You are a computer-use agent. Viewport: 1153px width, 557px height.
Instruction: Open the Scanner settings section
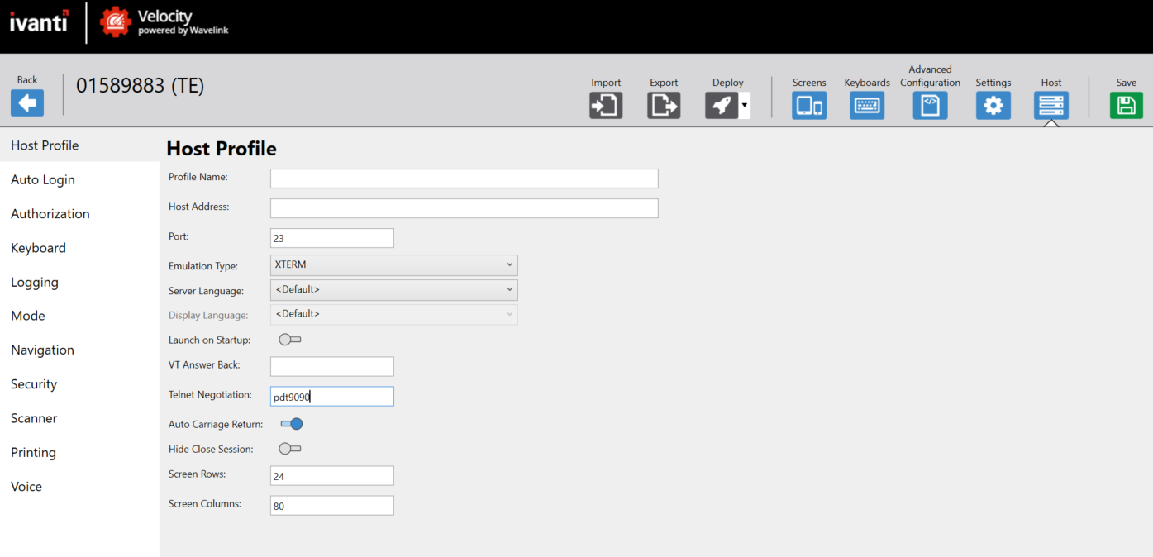pyautogui.click(x=34, y=418)
